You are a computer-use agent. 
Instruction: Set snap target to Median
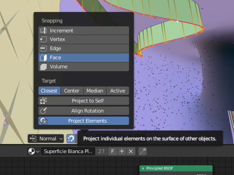pos(95,91)
